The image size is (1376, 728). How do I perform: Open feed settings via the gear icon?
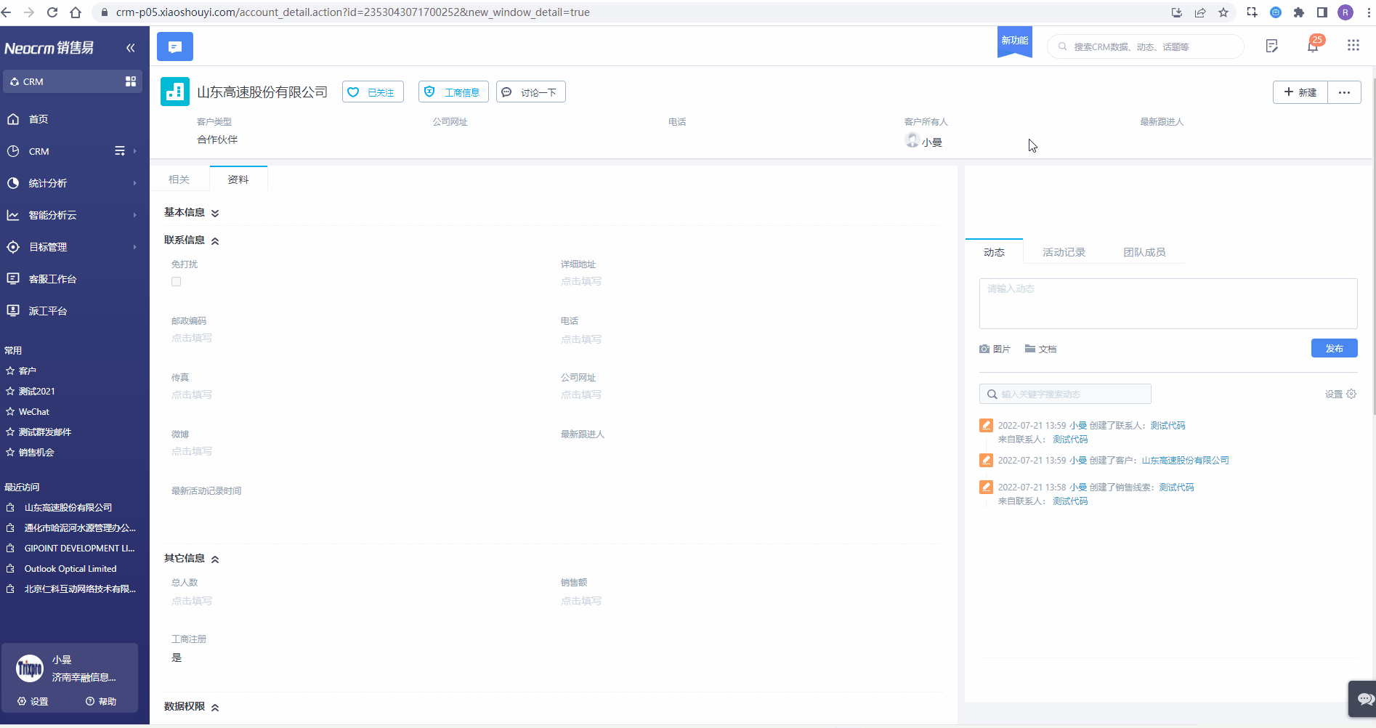point(1351,394)
